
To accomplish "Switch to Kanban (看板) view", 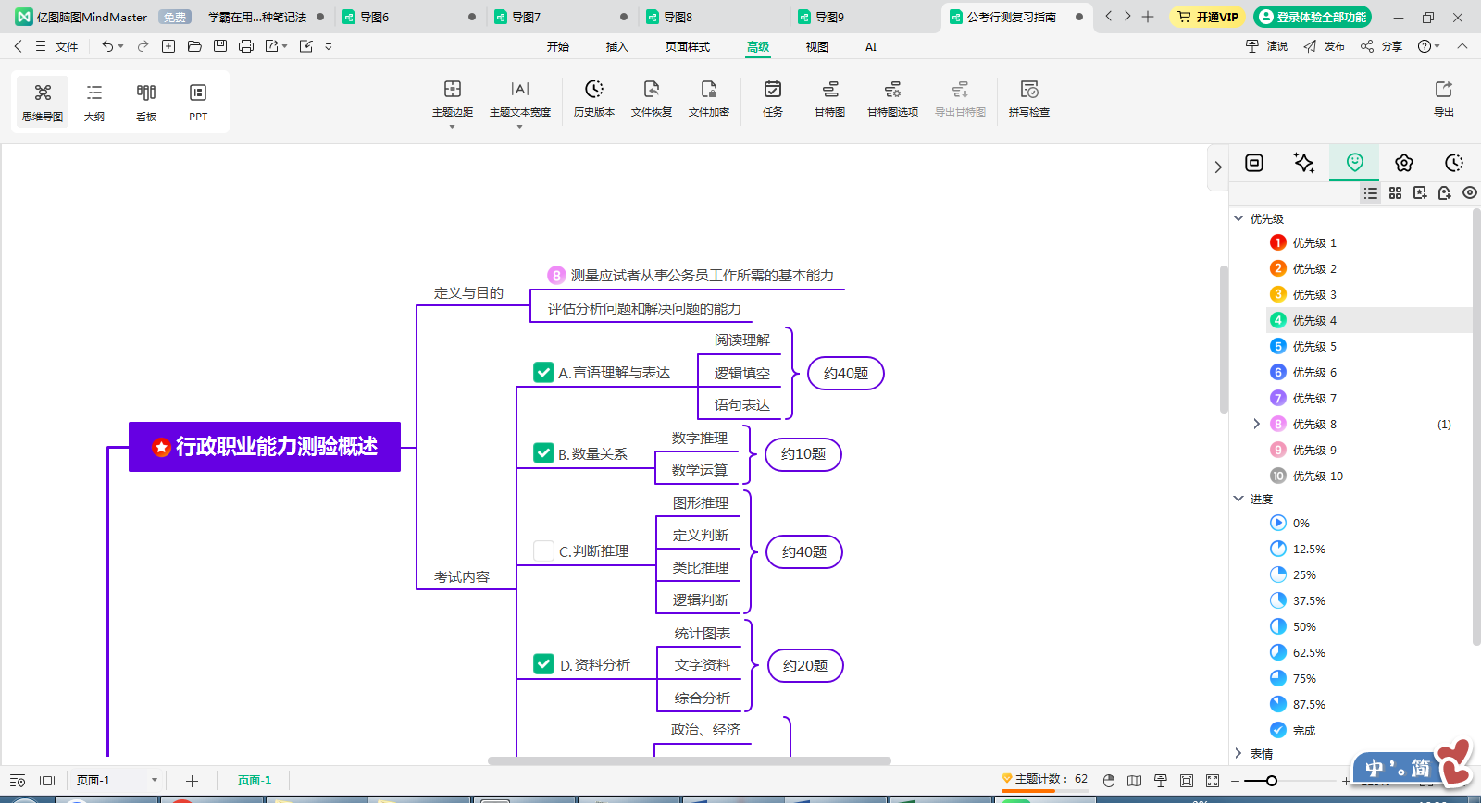I will 146,102.
